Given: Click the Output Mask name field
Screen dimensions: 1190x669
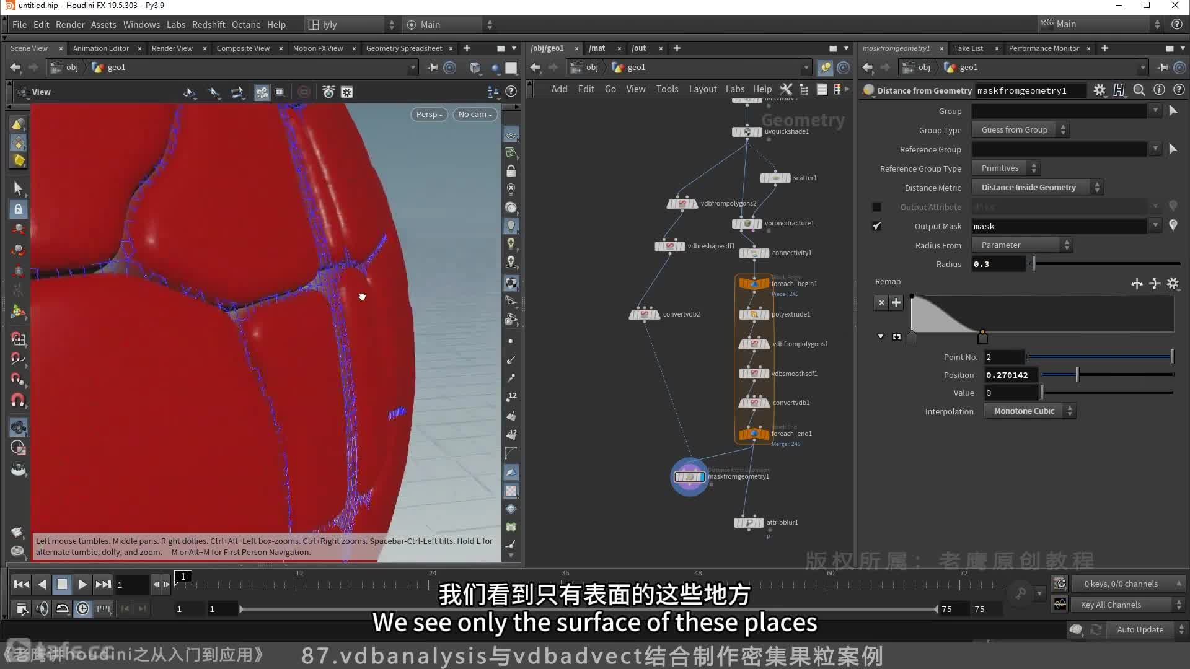Looking at the screenshot, I should [1059, 227].
